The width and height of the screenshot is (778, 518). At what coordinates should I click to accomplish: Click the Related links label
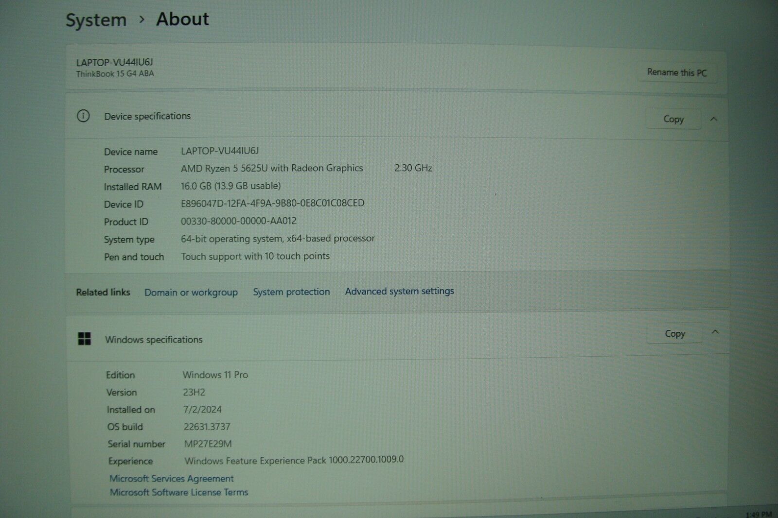pyautogui.click(x=103, y=292)
